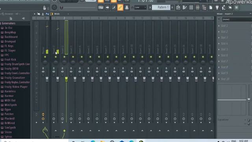Select Slot 7 in effects rack
The image size is (252, 142).
(x=224, y=62)
